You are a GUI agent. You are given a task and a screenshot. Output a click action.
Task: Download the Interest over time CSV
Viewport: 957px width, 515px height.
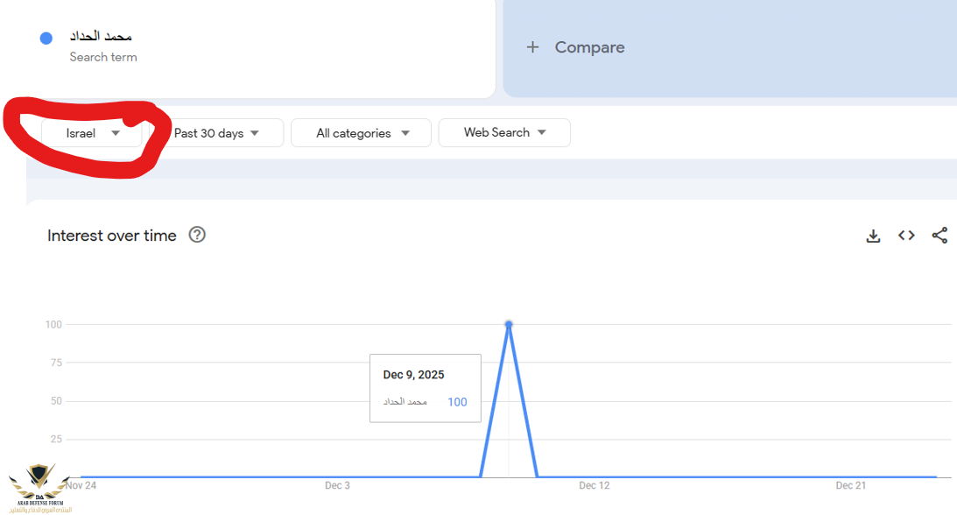click(x=873, y=236)
